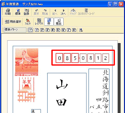Toggle the 差出 sender button

coord(59,22)
